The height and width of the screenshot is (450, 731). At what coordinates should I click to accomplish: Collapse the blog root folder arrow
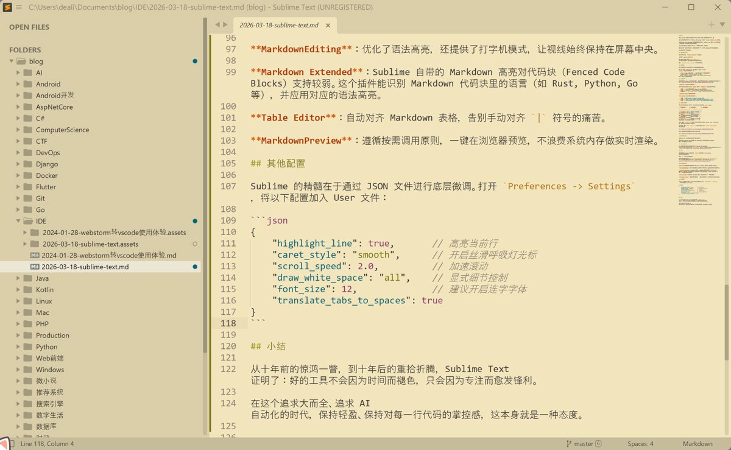pyautogui.click(x=12, y=62)
